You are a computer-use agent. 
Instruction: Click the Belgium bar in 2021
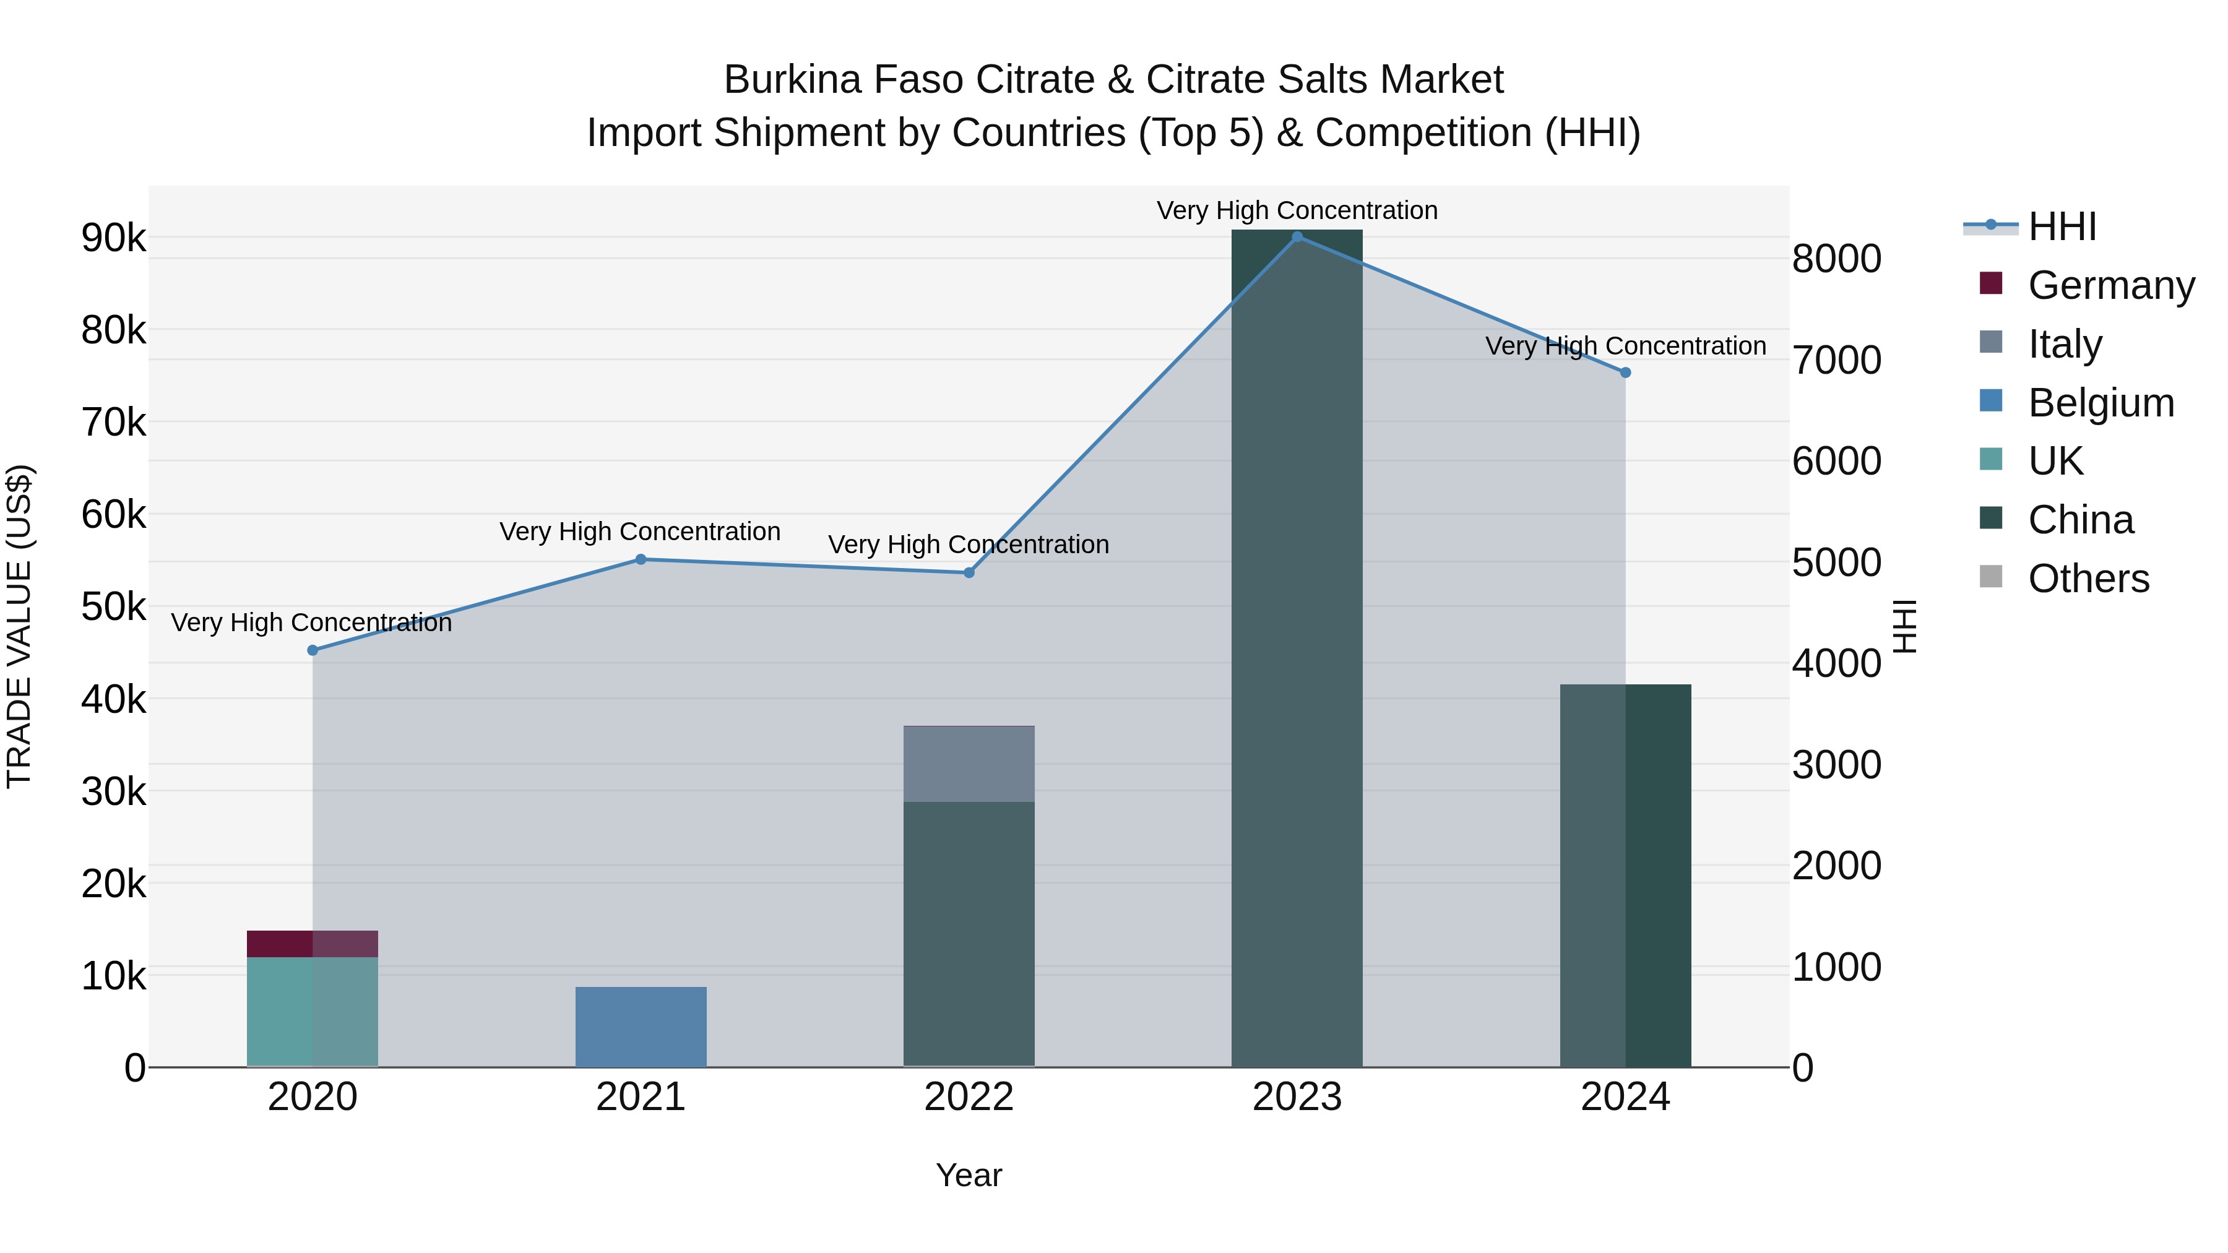(641, 1027)
